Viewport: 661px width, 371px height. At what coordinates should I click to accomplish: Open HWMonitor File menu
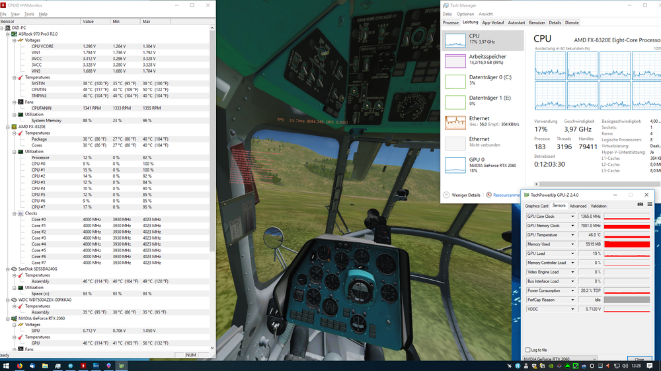click(3, 14)
